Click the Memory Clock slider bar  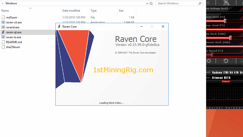click(x=225, y=46)
